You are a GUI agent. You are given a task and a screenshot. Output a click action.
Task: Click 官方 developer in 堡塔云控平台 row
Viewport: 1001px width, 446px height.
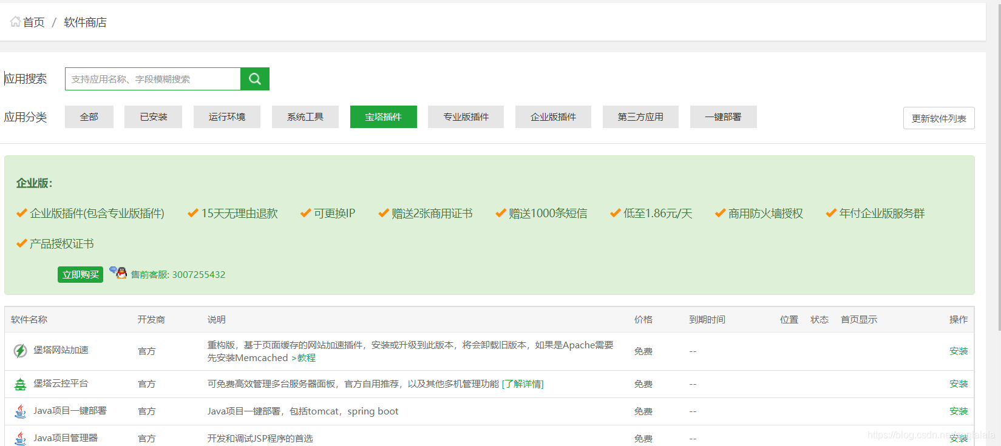[146, 384]
